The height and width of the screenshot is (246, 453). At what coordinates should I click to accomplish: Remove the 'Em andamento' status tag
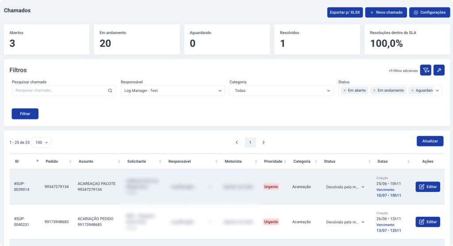point(374,90)
